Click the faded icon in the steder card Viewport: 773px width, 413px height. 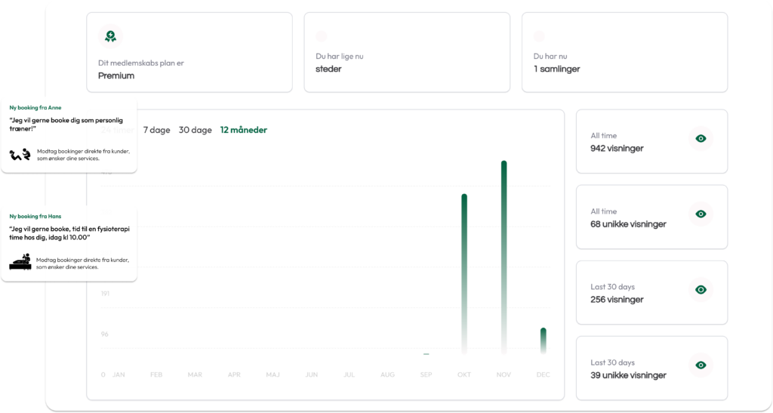click(x=321, y=35)
